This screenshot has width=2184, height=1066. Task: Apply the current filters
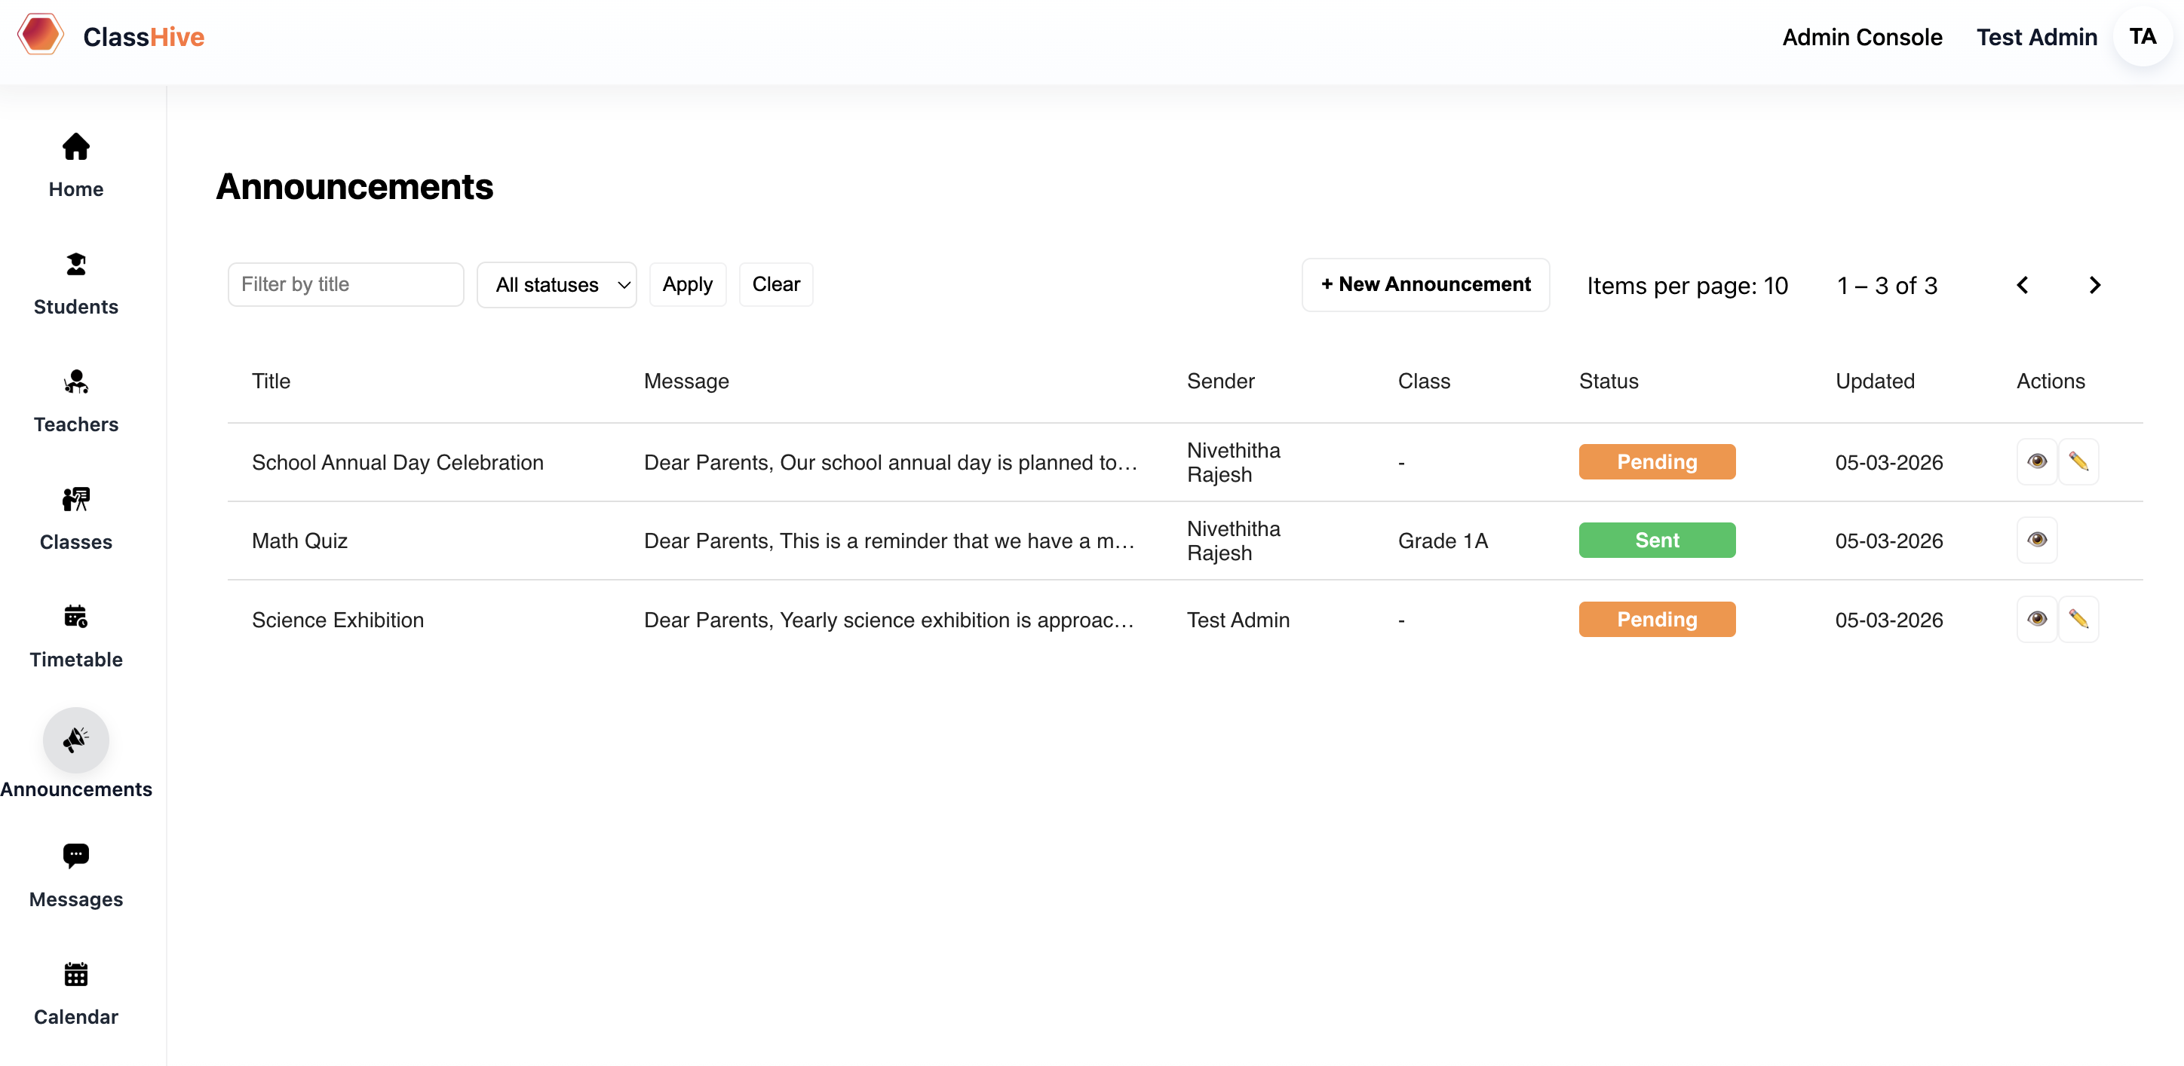click(x=688, y=284)
